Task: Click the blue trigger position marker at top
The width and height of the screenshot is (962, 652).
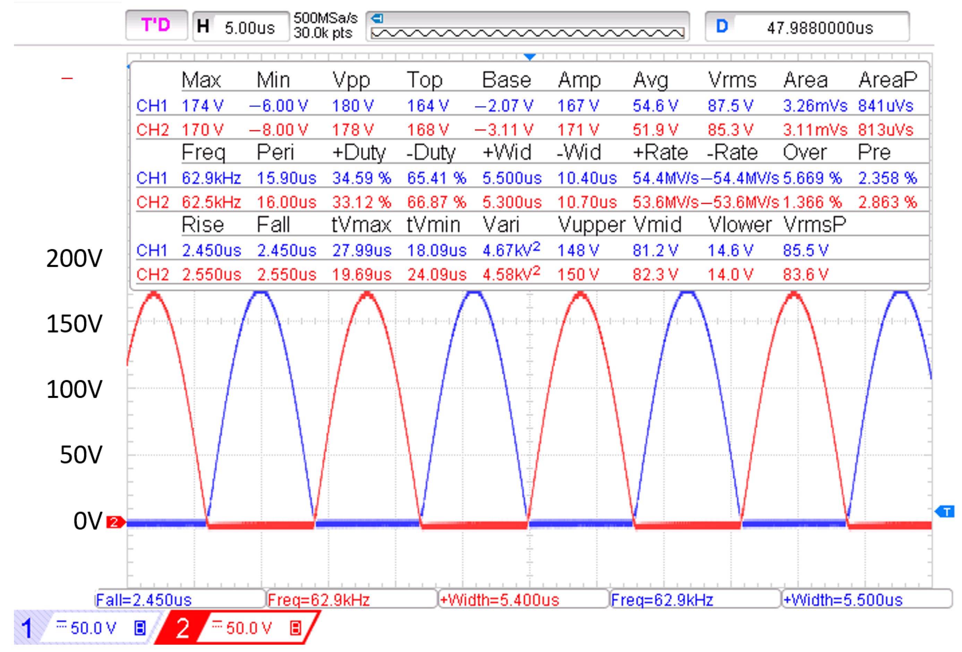Action: click(529, 57)
